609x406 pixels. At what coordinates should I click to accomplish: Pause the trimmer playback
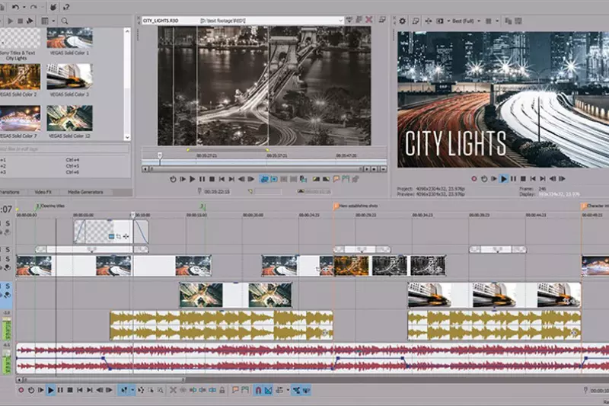tap(202, 179)
